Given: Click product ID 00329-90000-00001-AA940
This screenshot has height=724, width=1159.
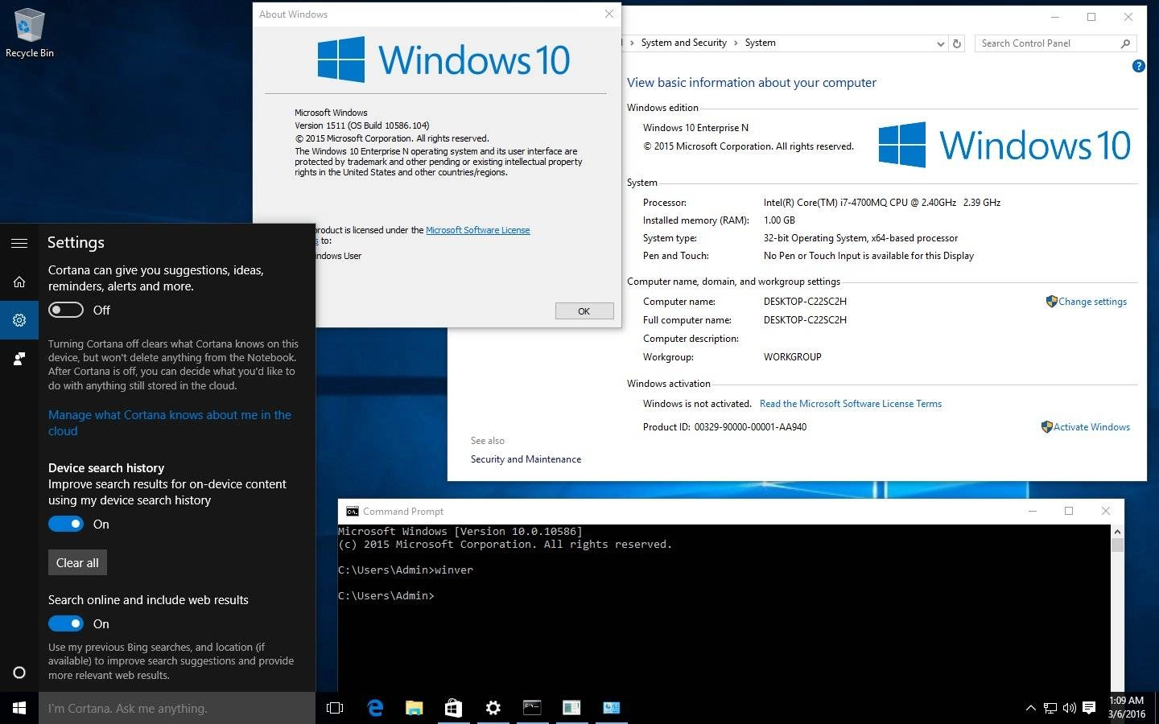Looking at the screenshot, I should click(750, 427).
